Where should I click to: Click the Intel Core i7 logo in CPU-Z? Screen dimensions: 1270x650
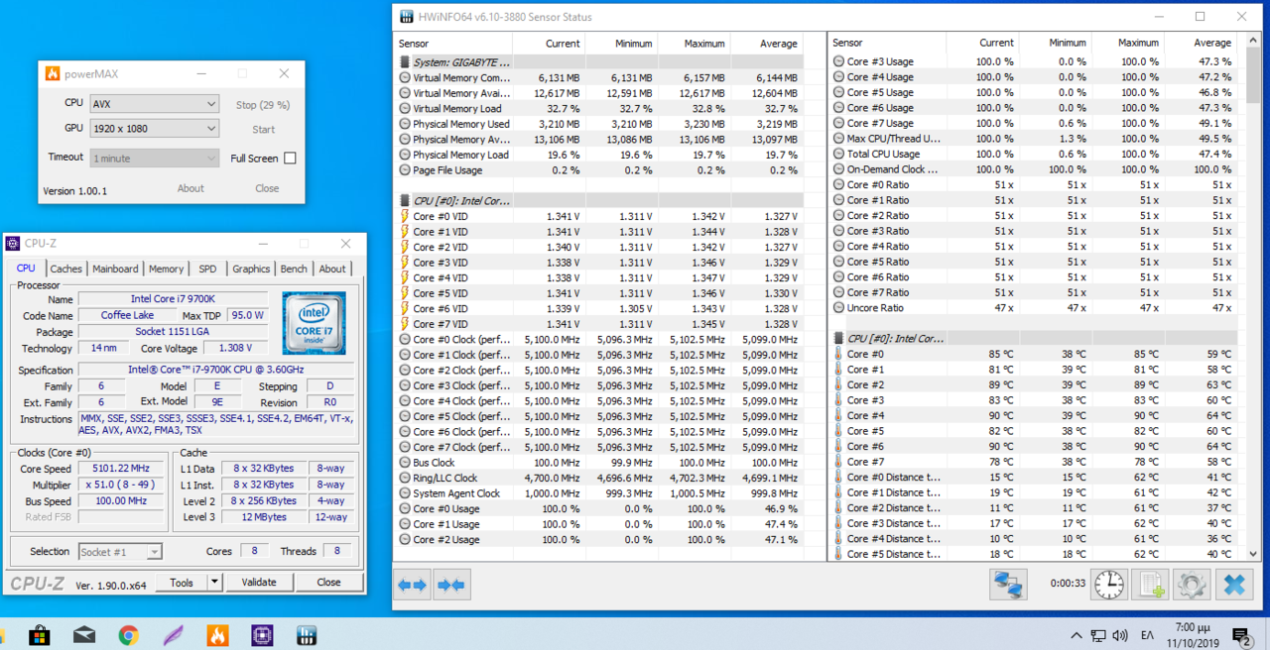tap(314, 323)
